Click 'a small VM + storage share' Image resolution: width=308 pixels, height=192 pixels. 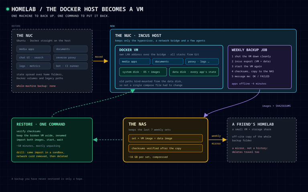pyautogui.click(x=251, y=130)
